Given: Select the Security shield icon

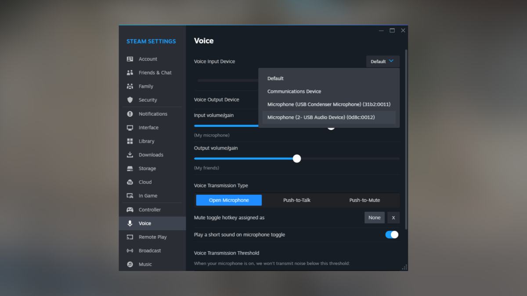Looking at the screenshot, I should point(130,100).
